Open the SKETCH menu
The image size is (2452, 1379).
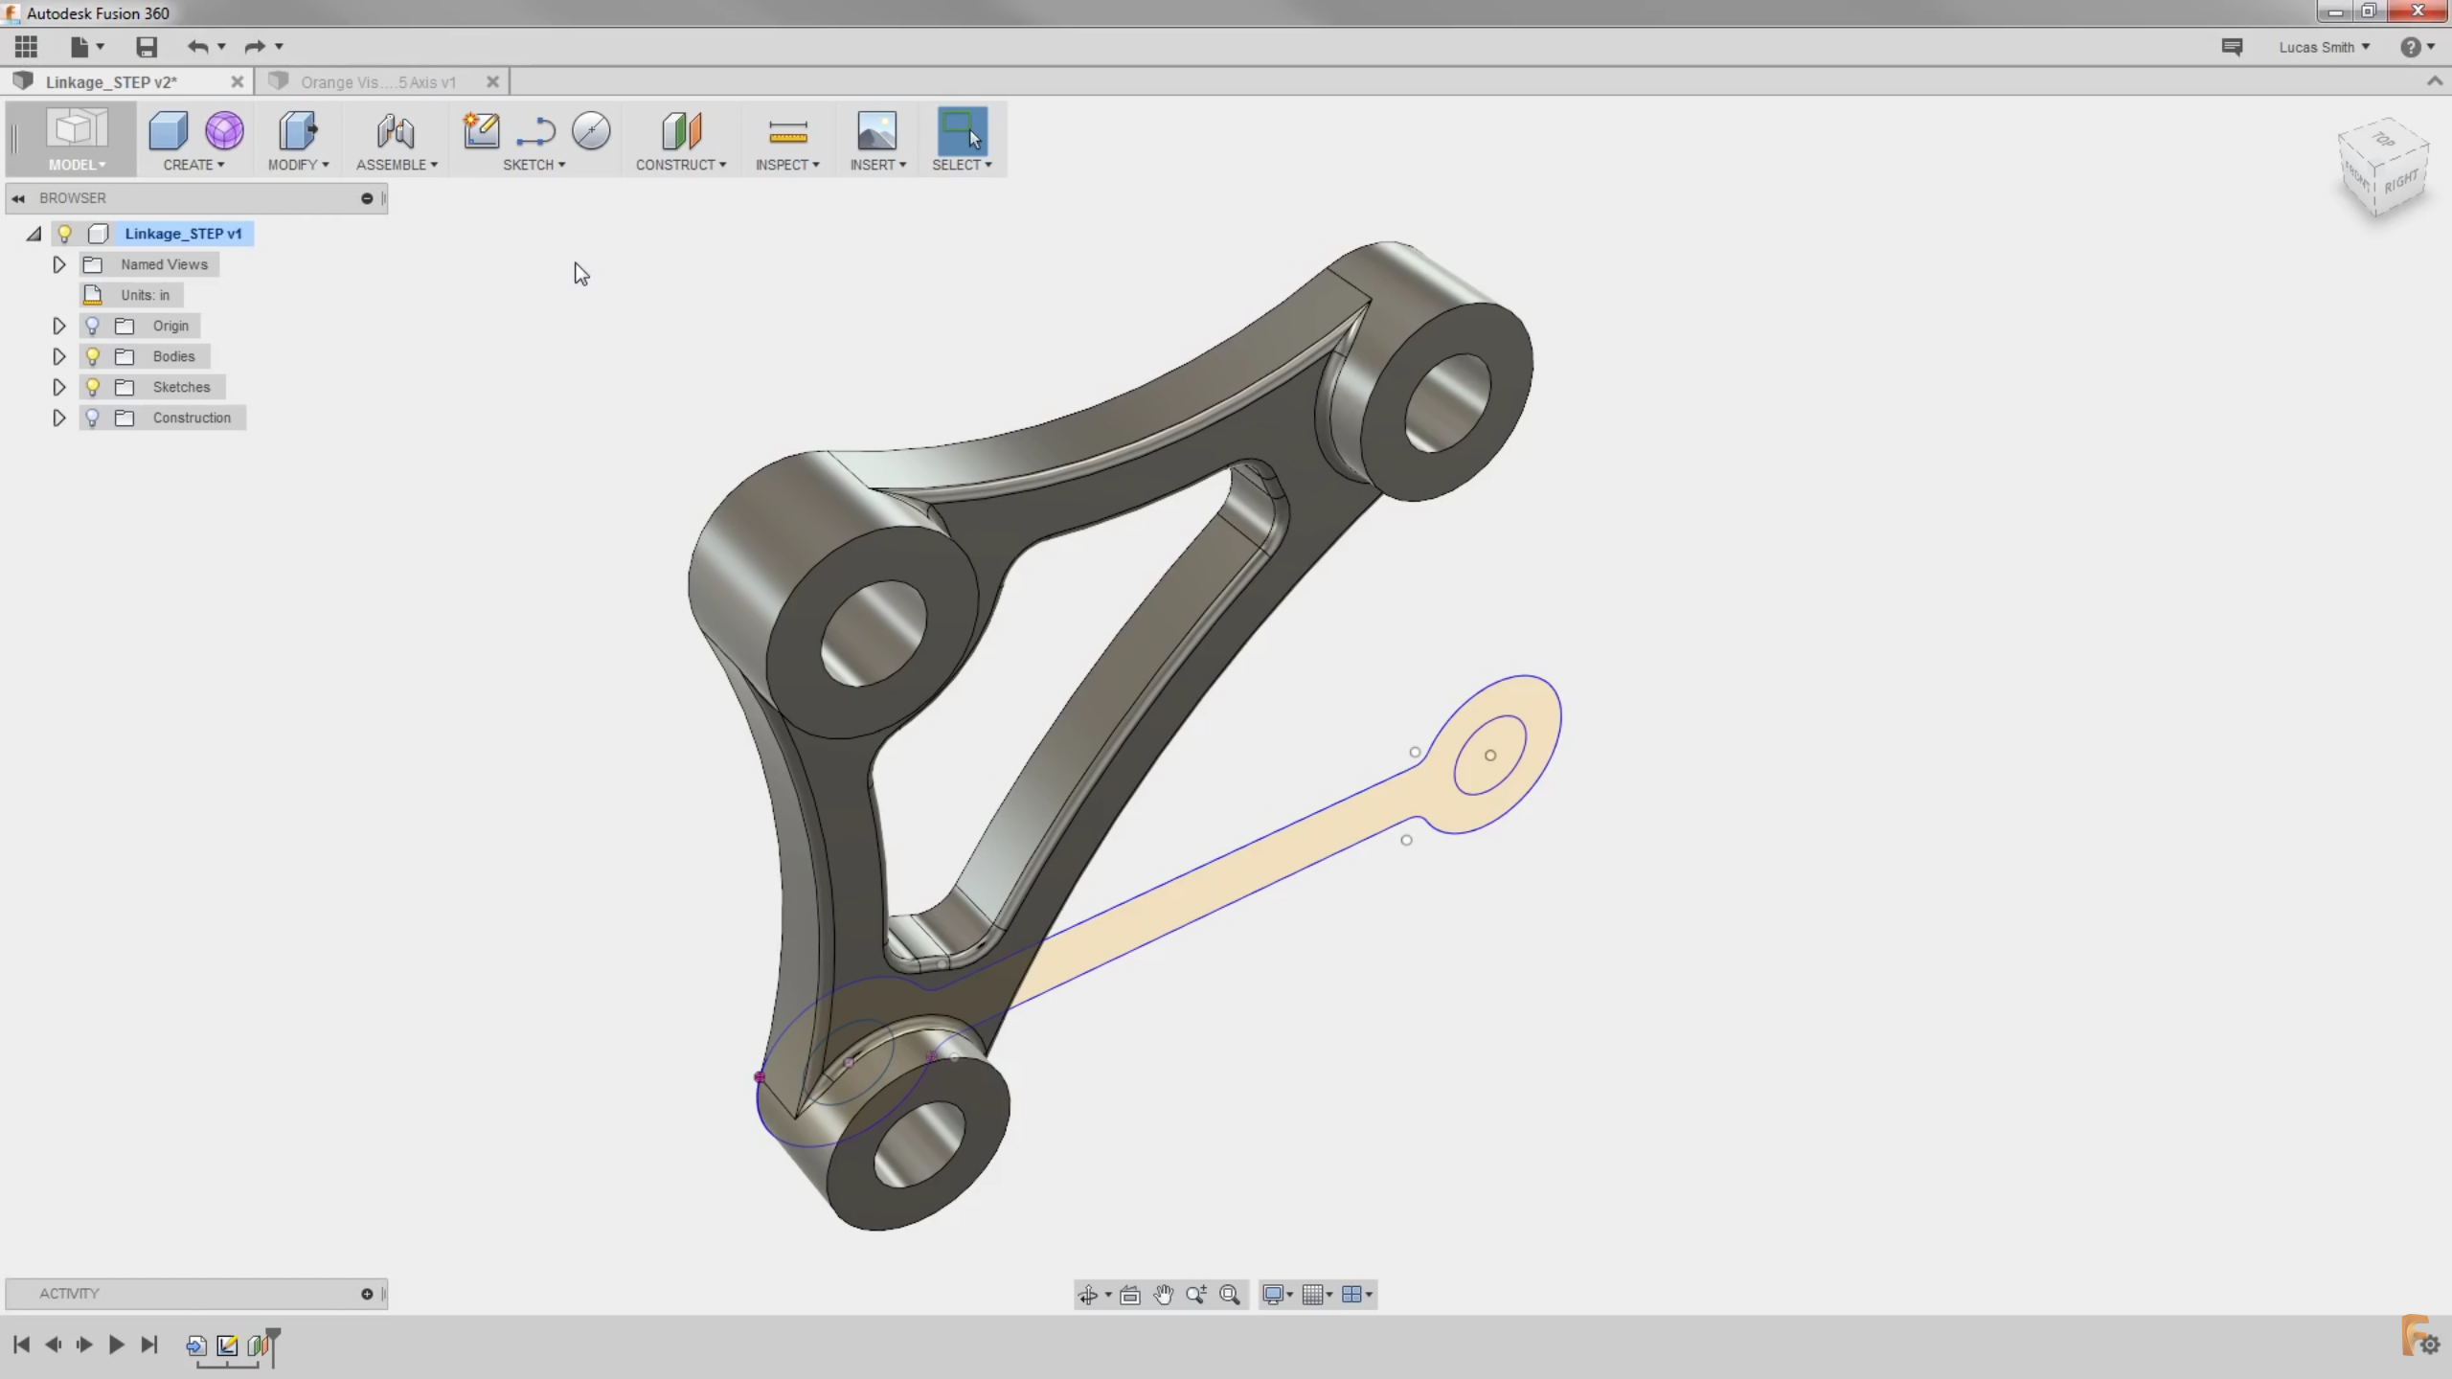pyautogui.click(x=534, y=165)
